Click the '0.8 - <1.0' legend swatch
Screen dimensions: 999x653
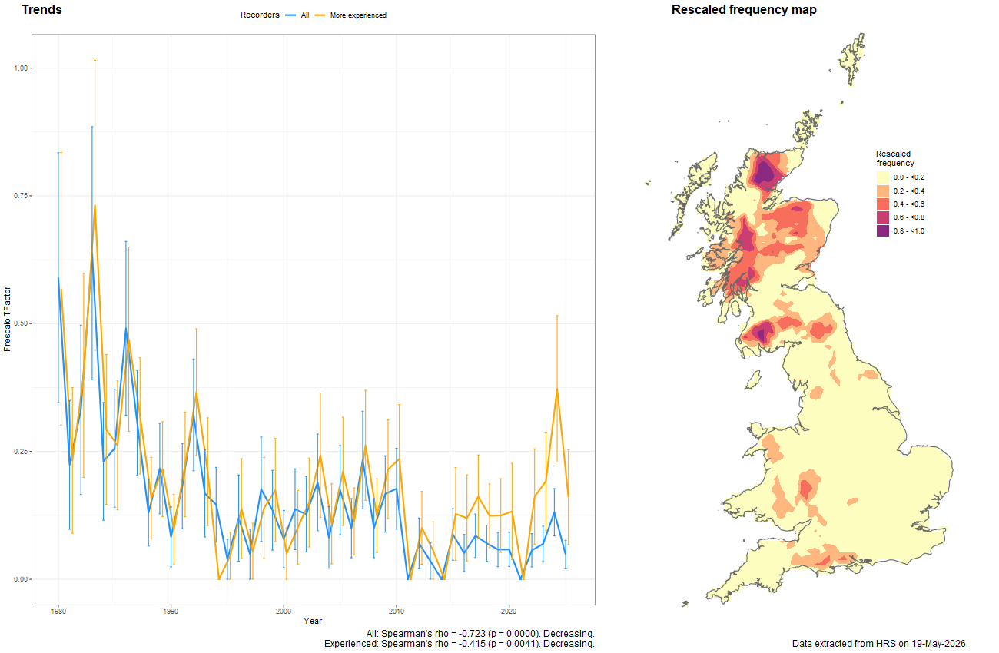[x=883, y=230]
